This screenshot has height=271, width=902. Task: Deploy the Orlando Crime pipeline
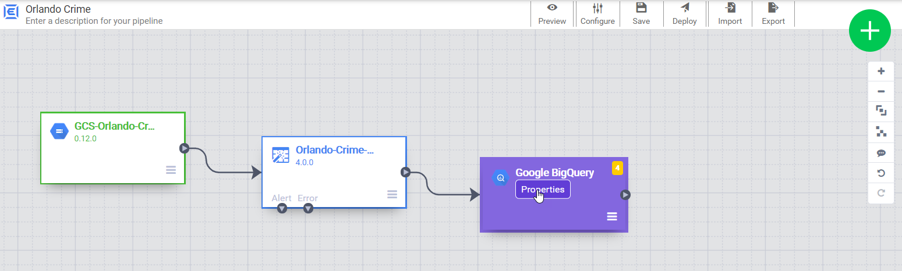685,14
